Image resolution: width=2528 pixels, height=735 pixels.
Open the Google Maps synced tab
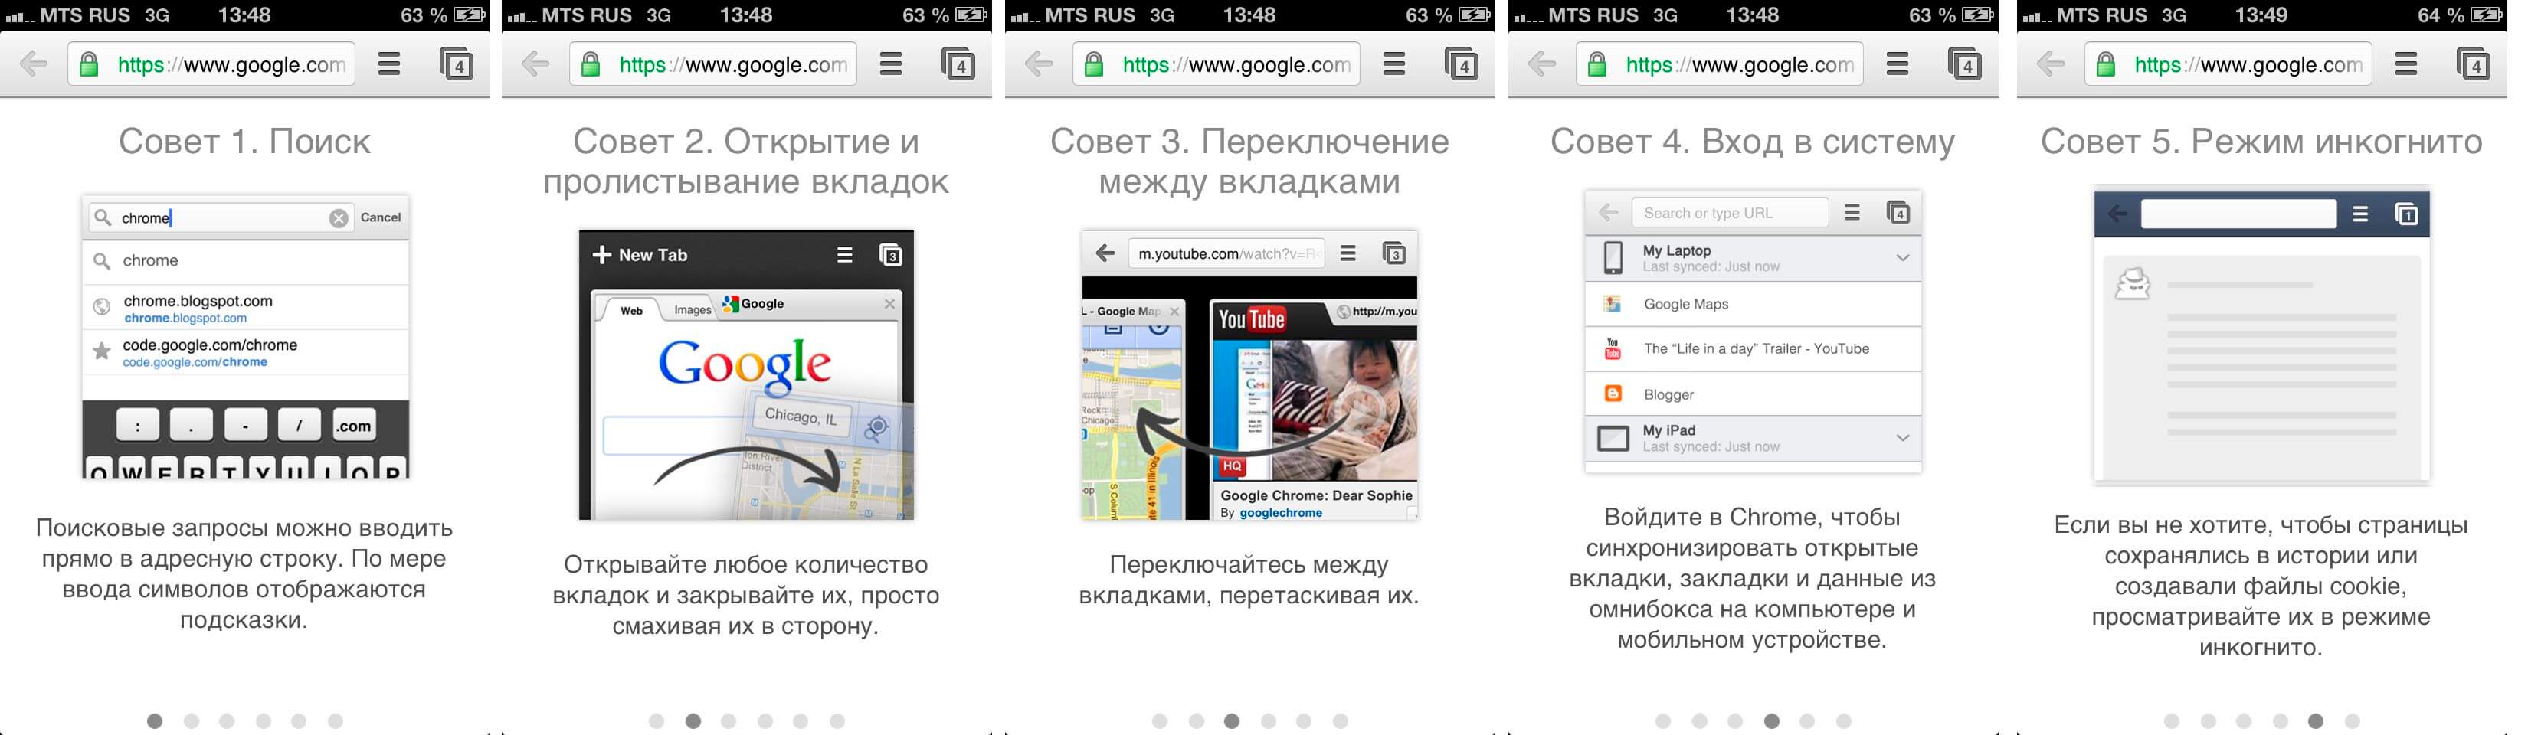point(1753,304)
